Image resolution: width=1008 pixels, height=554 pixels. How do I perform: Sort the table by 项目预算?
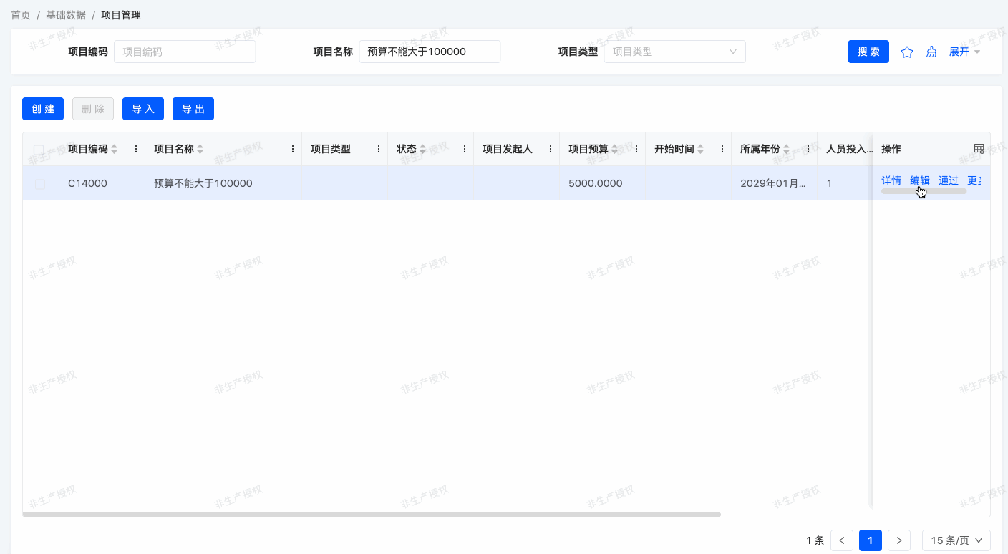tap(614, 149)
